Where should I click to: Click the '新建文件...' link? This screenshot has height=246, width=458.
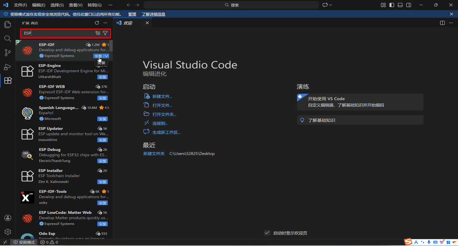tap(162, 96)
